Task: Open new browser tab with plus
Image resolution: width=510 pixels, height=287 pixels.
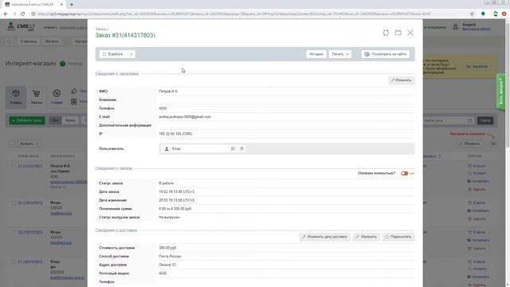Action: 72,5
